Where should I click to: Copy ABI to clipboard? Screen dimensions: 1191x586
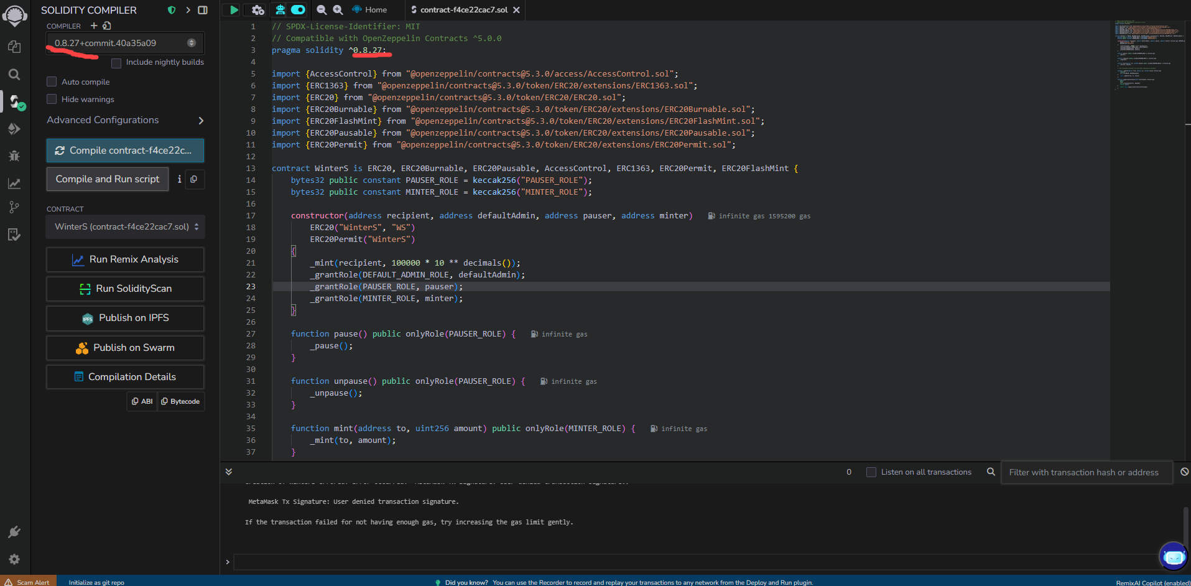[142, 401]
